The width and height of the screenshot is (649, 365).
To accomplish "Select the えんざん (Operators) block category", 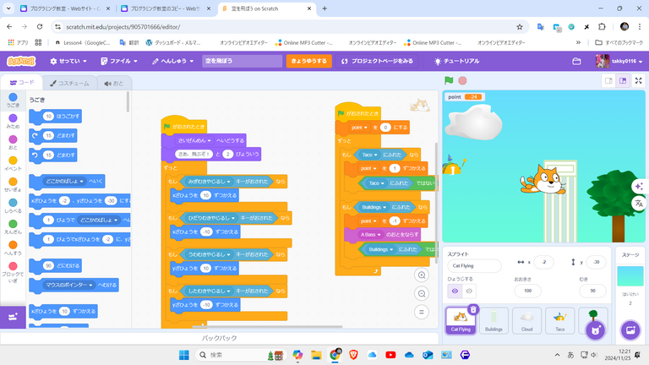I will pos(13,226).
